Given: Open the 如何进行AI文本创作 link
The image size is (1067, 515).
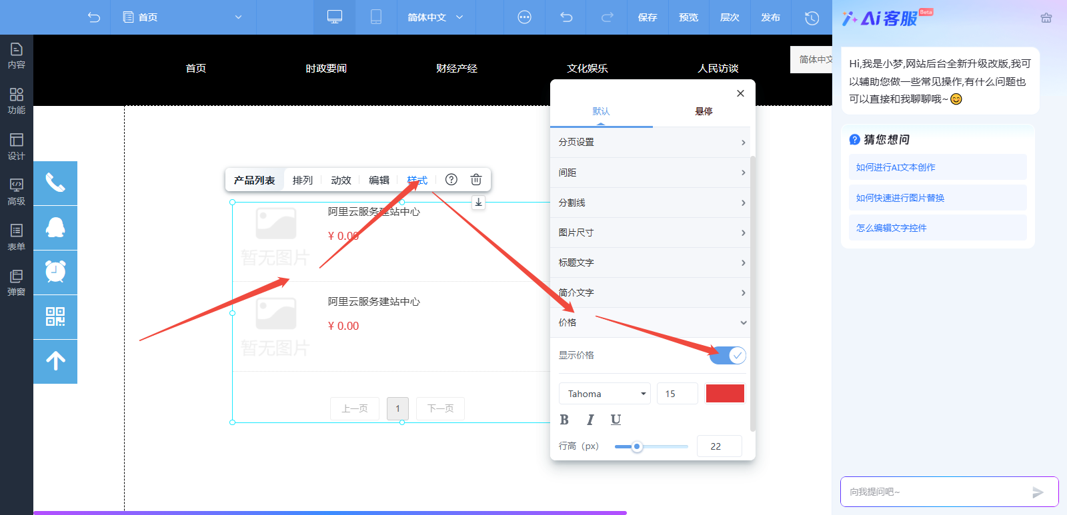Looking at the screenshot, I should pyautogui.click(x=896, y=167).
